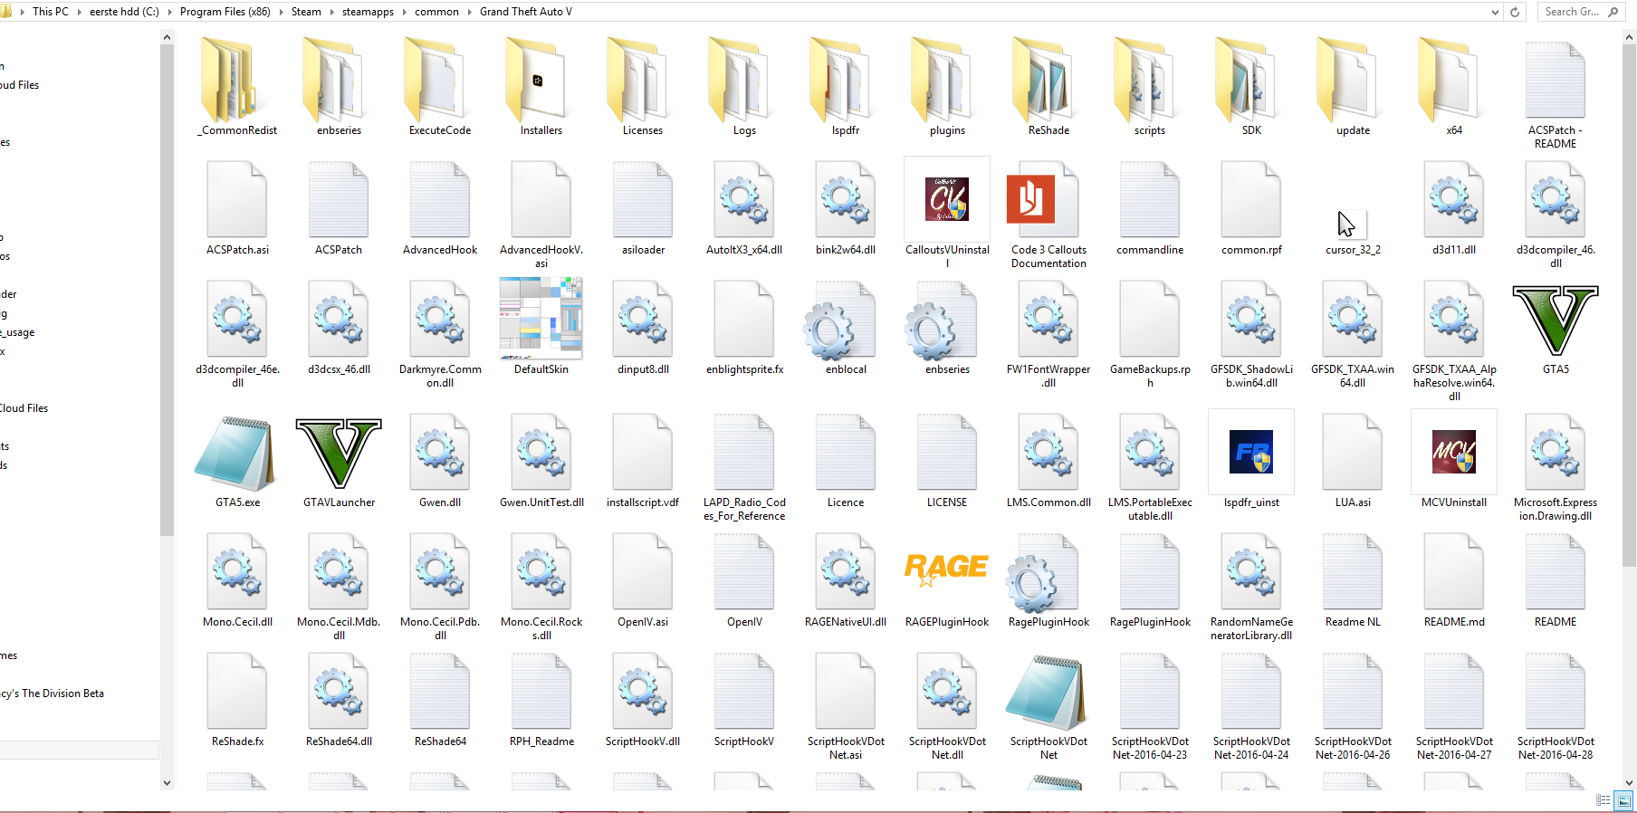Screen dimensions: 1637x813
Task: Expand arrow after 'eerste hdd (C:)' breadcrumb
Action: coord(169,12)
